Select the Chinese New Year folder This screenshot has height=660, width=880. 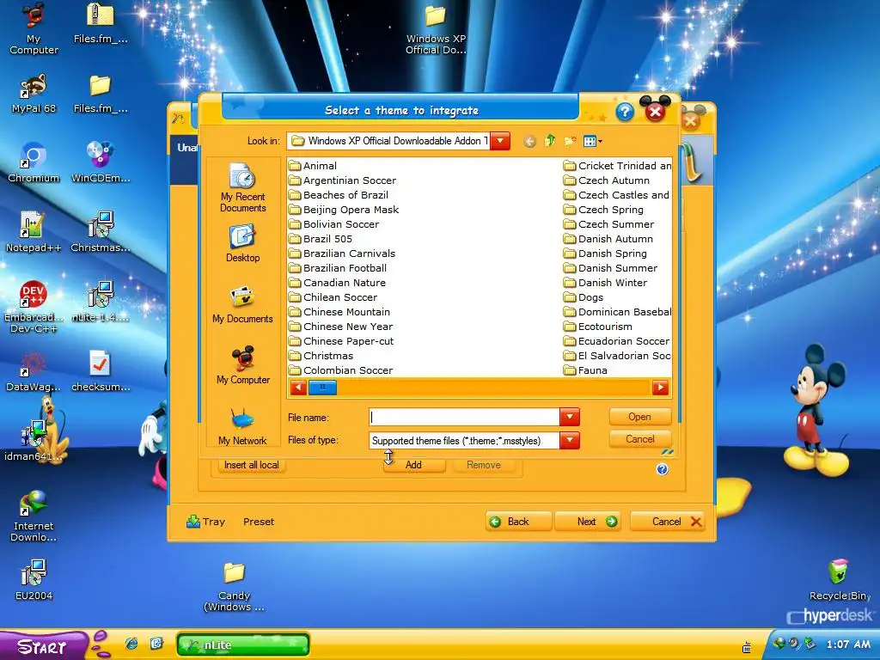coord(340,326)
